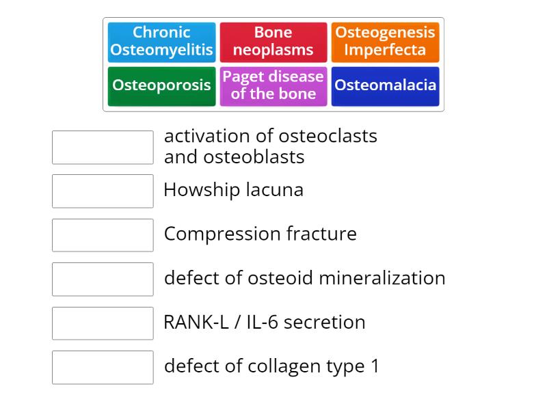547x410 pixels.
Task: Click the 'Howship lacuna' clue text
Action: pos(233,190)
